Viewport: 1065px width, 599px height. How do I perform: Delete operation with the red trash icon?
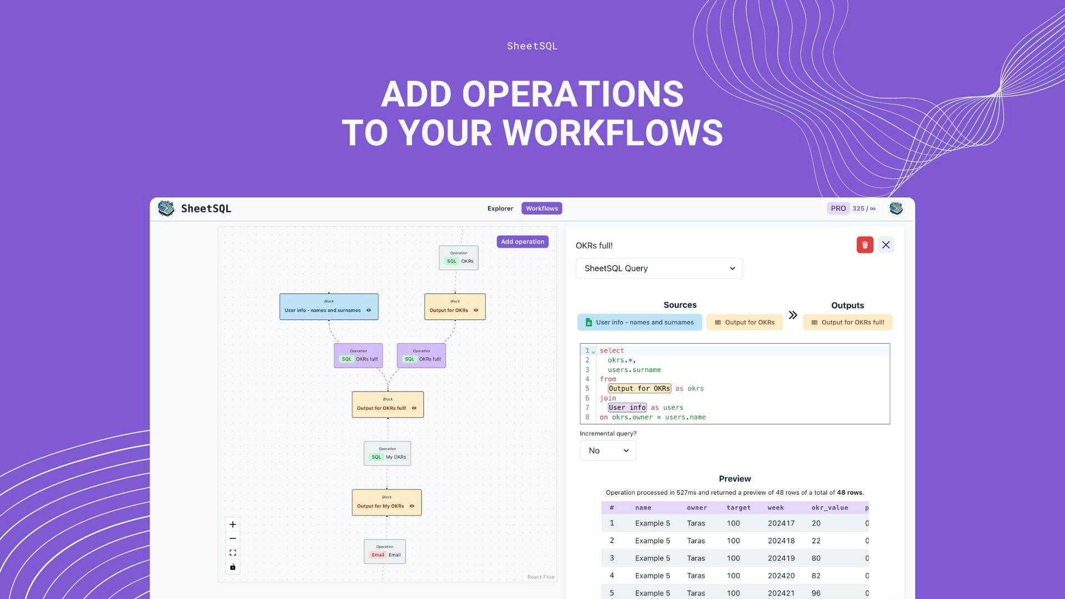865,245
